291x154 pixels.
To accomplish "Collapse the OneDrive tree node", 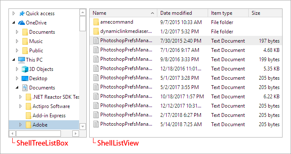I will click(14, 23).
